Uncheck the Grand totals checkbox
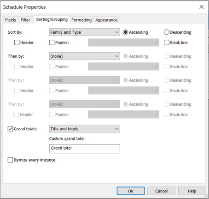 [x=10, y=129]
